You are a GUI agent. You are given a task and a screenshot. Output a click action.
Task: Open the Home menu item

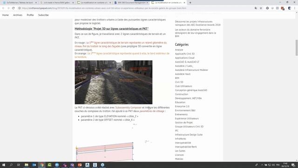point(6,15)
